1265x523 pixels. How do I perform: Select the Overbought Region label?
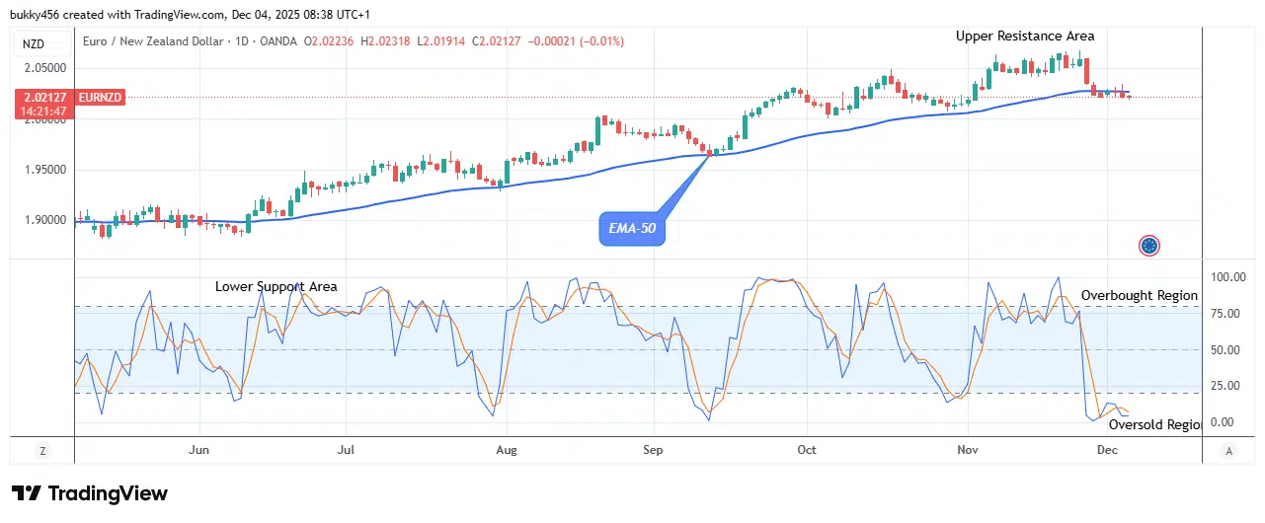click(1139, 295)
